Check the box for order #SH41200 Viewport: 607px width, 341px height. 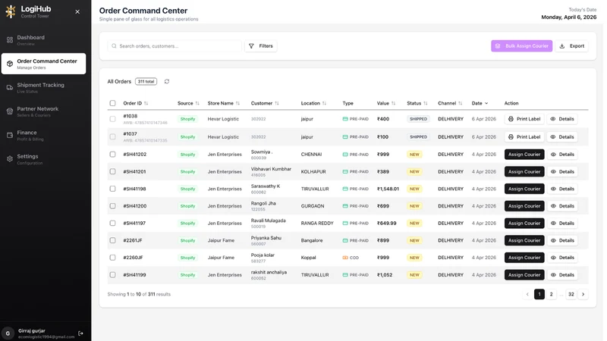(x=112, y=206)
